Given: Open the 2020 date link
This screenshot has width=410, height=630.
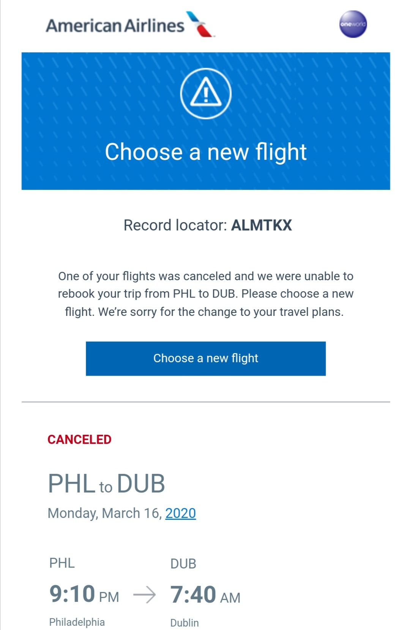Looking at the screenshot, I should pos(180,513).
